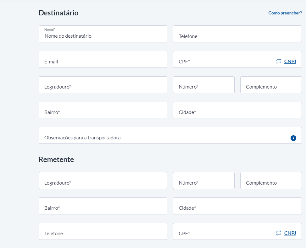The image size is (306, 248).
Task: Focus the Destinatário Cidade field
Action: click(237, 110)
